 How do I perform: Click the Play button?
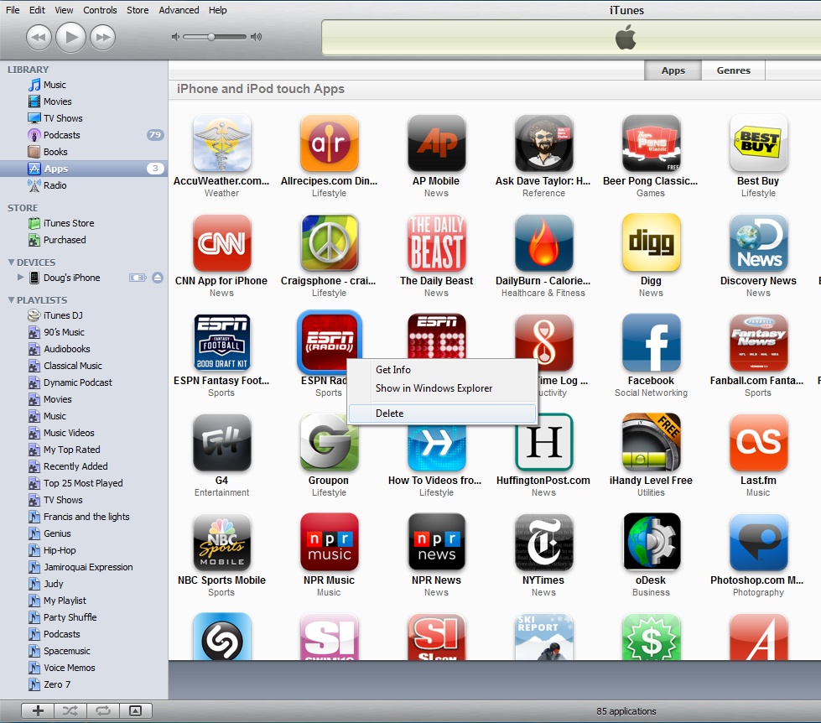tap(70, 37)
